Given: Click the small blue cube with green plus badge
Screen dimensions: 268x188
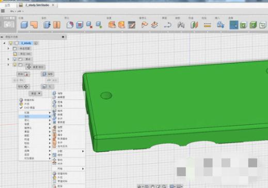Looking at the screenshot, I should [99, 25].
